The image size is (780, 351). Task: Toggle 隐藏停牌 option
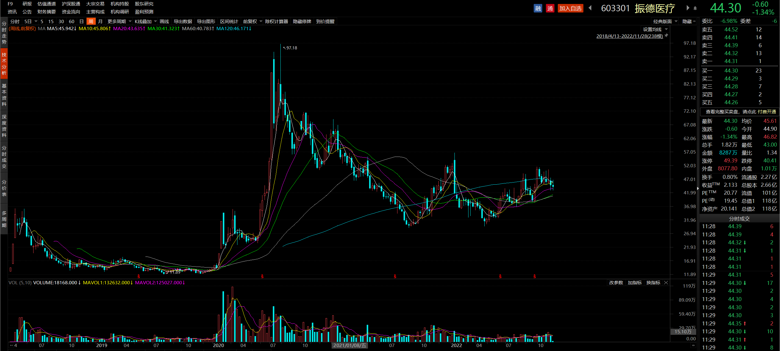pos(302,21)
